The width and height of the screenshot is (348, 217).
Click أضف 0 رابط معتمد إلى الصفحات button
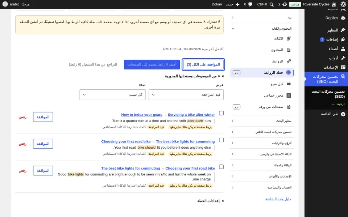pos(152,64)
